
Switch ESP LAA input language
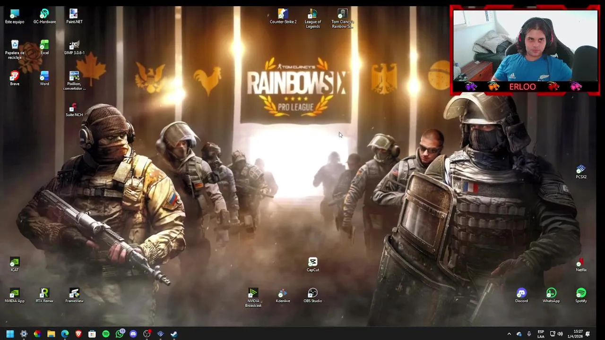coord(541,334)
